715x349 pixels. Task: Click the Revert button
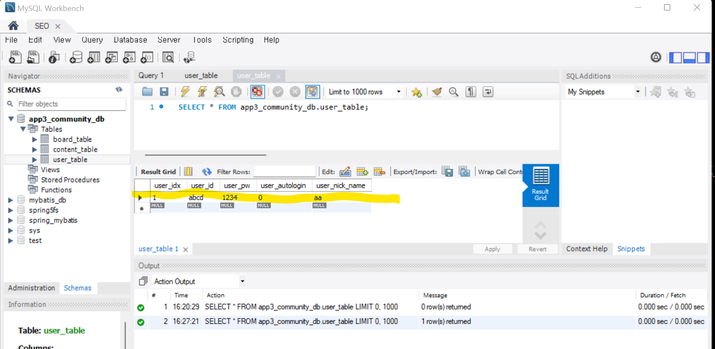coord(538,249)
